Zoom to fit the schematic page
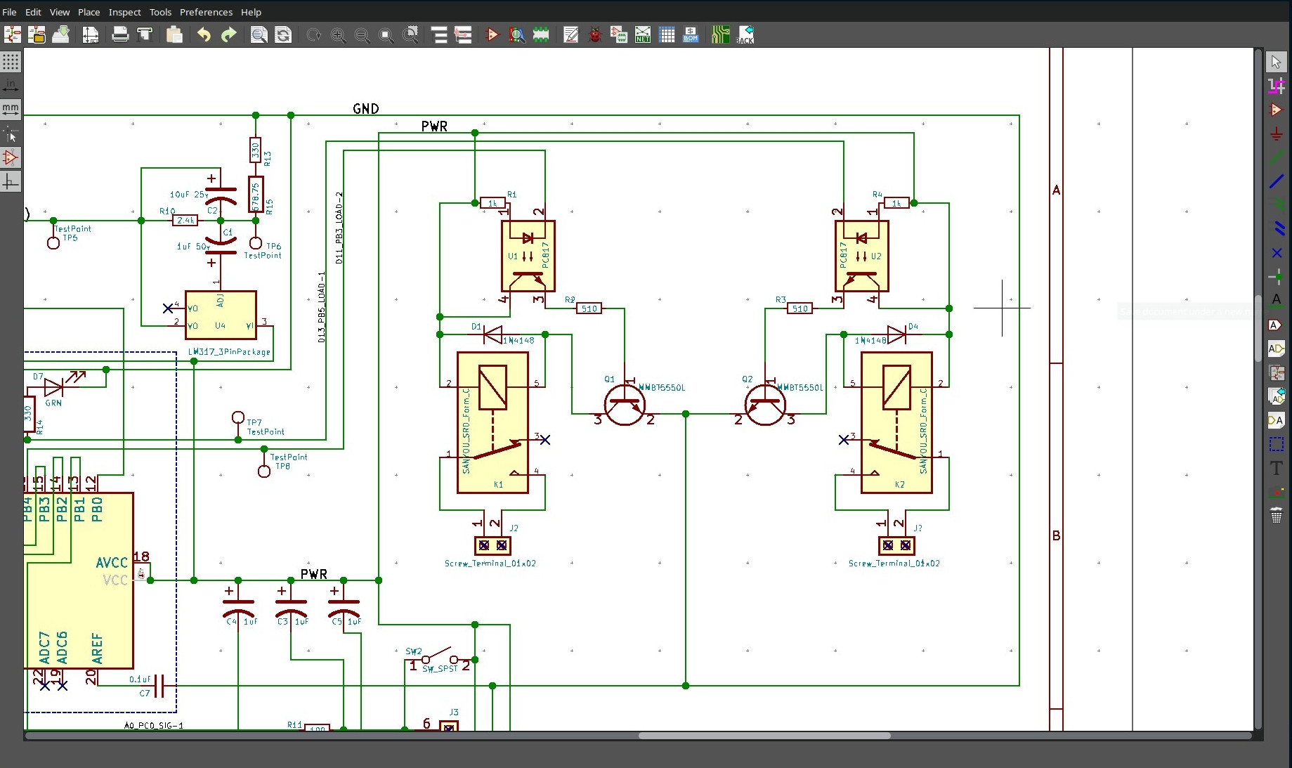This screenshot has width=1292, height=768. click(x=386, y=34)
